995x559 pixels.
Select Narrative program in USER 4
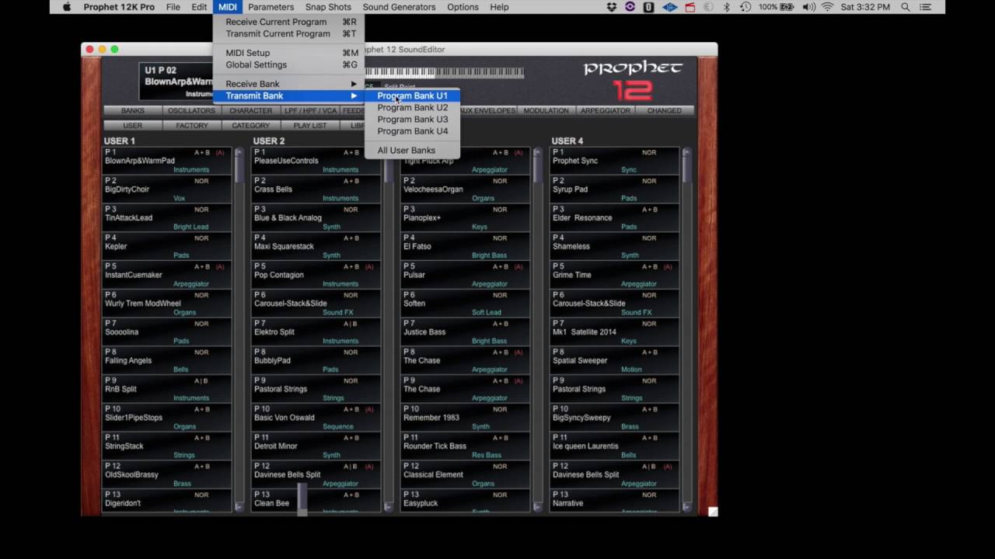[x=615, y=501]
